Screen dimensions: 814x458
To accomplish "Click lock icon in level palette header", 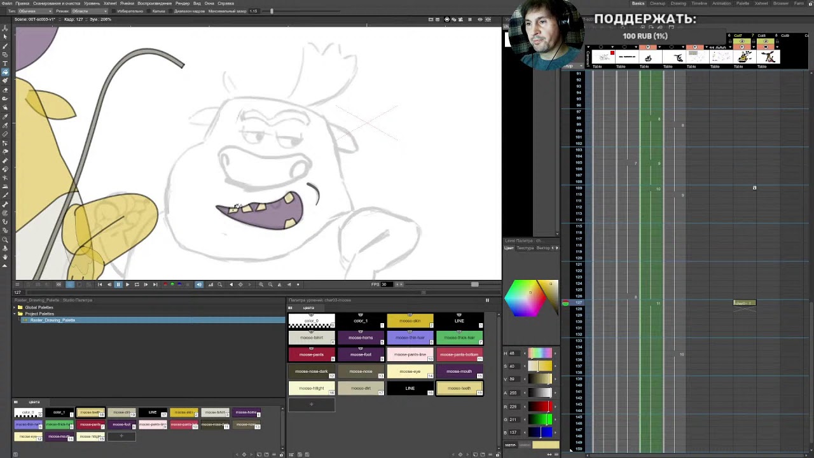I will [487, 300].
